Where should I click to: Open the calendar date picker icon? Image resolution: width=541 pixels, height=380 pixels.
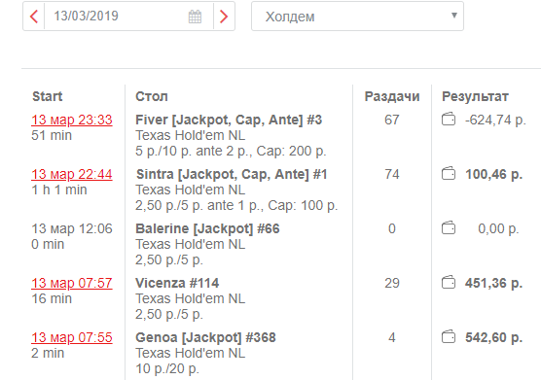click(x=195, y=17)
